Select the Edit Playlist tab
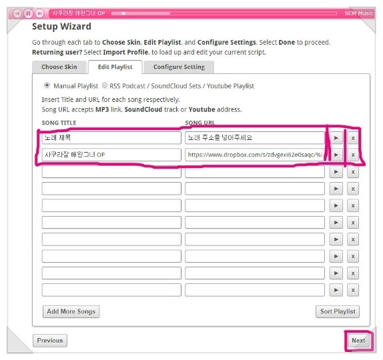Image resolution: width=383 pixels, height=360 pixels. pos(115,67)
